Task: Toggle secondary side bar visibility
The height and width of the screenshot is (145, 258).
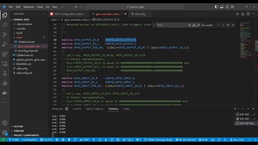Action: click(x=227, y=7)
